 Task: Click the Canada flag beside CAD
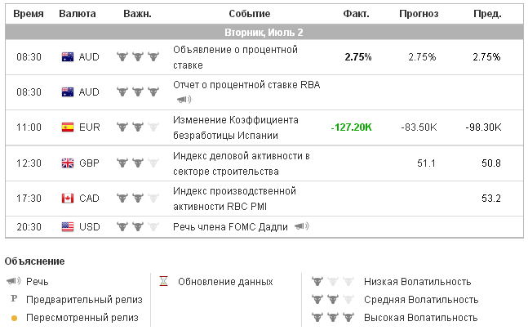point(68,199)
